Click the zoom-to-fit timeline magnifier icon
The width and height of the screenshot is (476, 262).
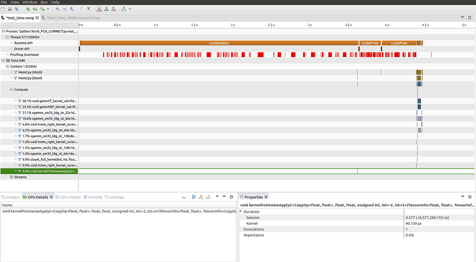pyautogui.click(x=72, y=9)
